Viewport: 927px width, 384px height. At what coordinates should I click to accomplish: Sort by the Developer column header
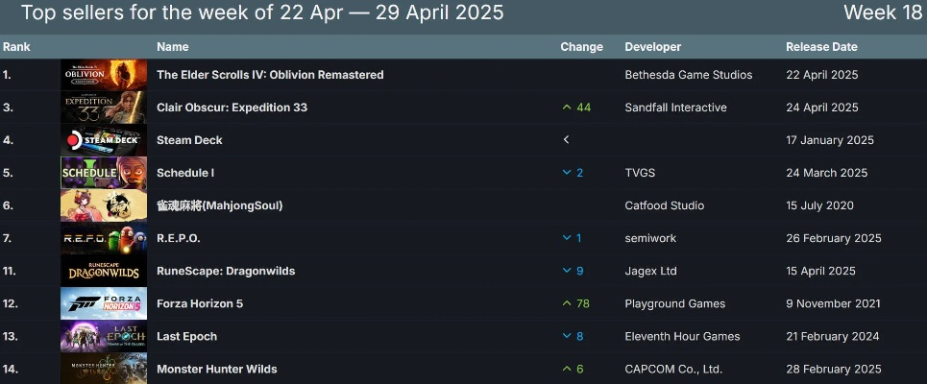click(652, 47)
